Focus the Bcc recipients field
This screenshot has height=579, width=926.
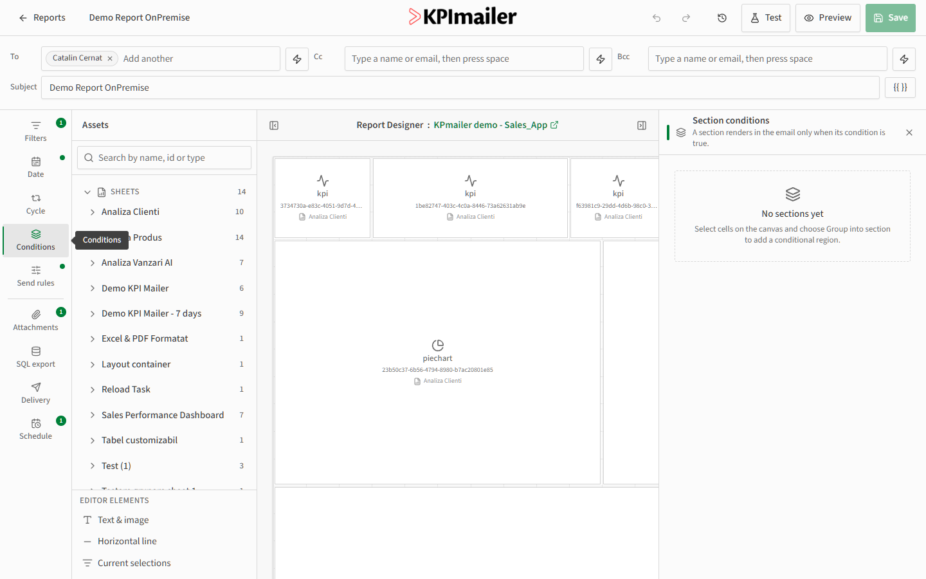click(x=768, y=59)
